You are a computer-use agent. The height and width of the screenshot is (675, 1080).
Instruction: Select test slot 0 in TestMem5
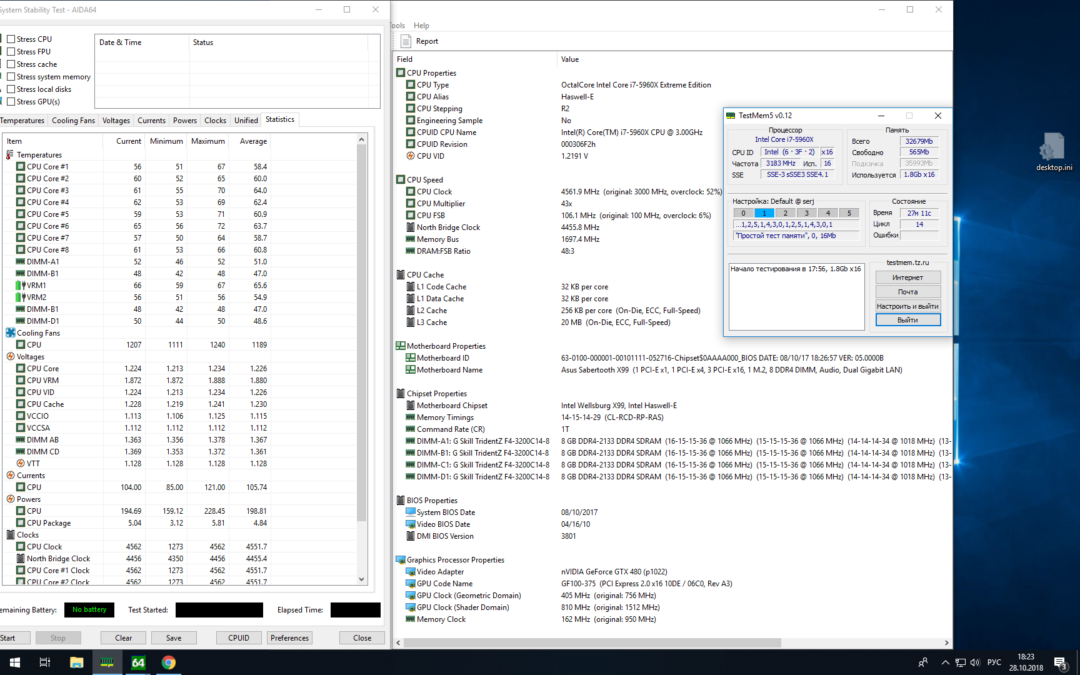743,213
